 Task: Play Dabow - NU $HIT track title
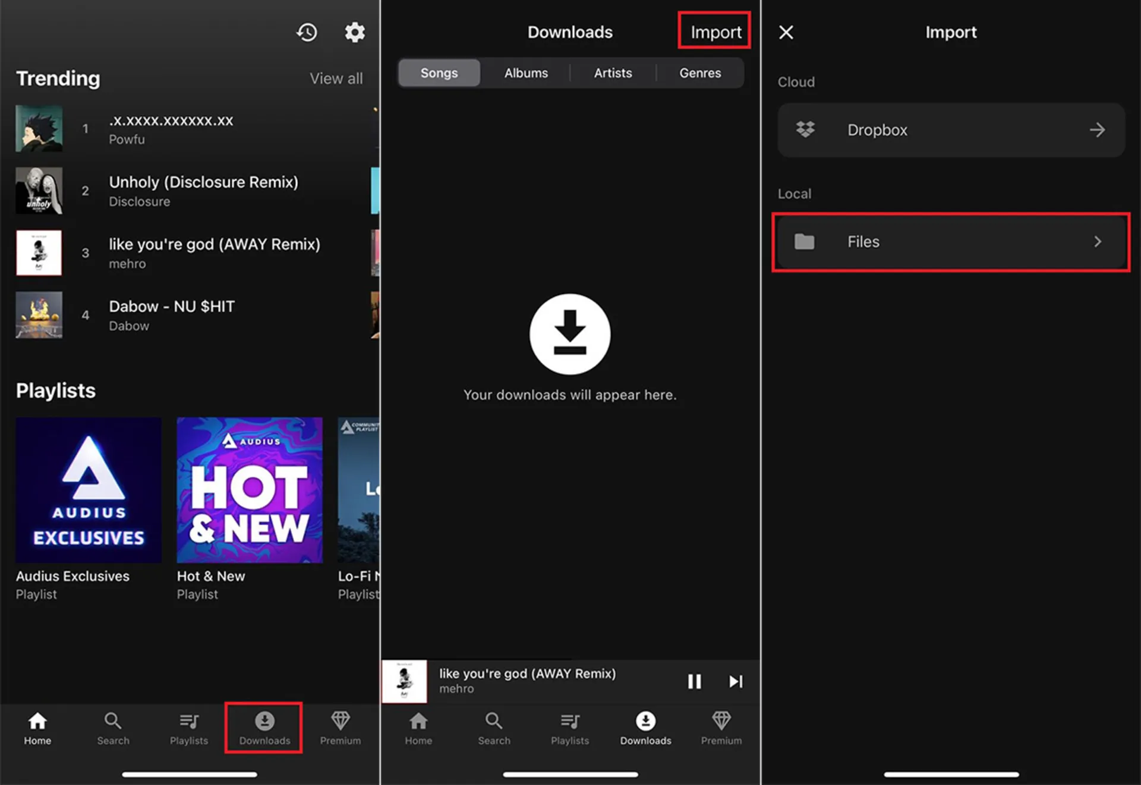pos(172,306)
